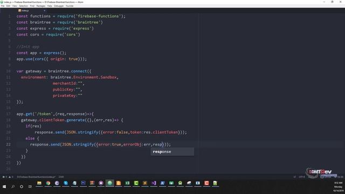The image size is (345, 194).
Task: Click the 'else {' keyword on line 21
Action: point(32,138)
